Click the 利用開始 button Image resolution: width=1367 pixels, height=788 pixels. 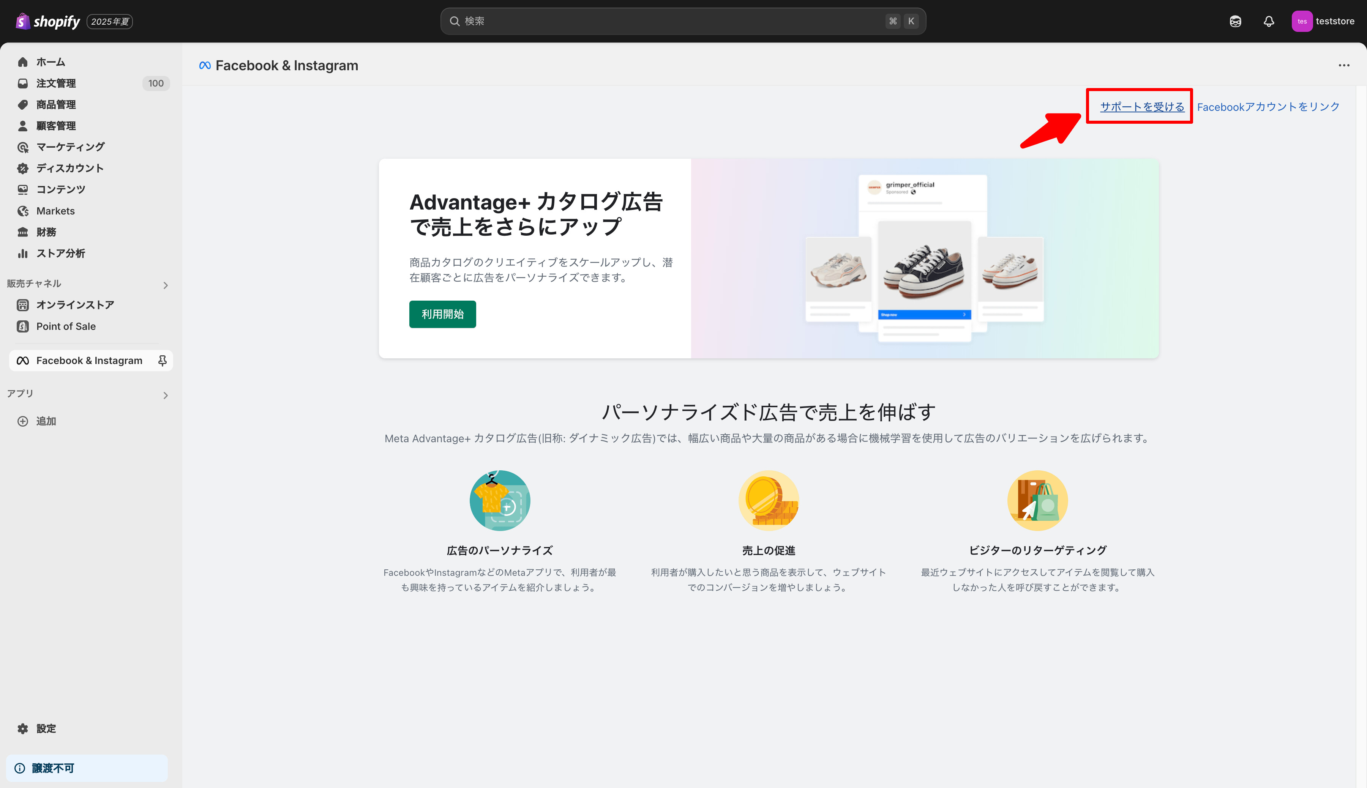point(442,314)
